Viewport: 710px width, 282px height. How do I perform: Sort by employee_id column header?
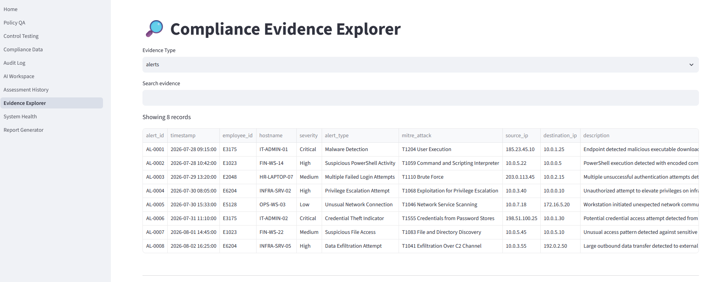click(x=238, y=135)
